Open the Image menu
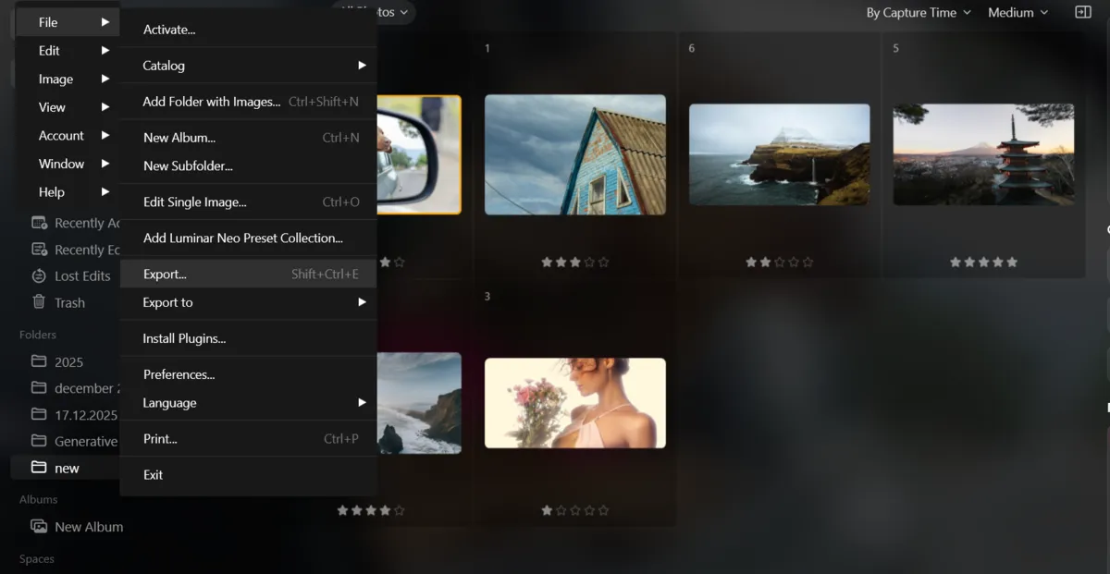Viewport: 1110px width, 574px height. [x=55, y=79]
